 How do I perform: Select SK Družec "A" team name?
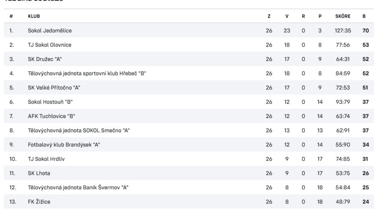(45, 59)
